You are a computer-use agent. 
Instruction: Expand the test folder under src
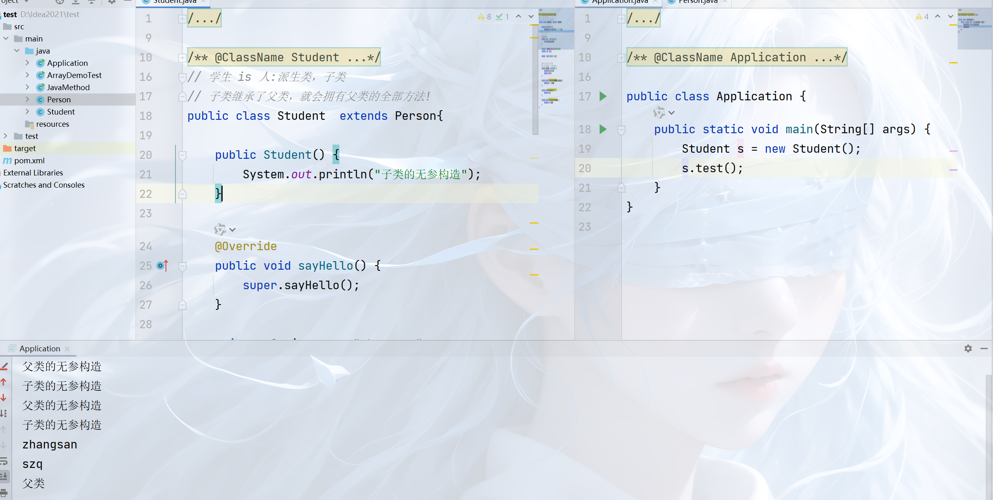pos(6,136)
